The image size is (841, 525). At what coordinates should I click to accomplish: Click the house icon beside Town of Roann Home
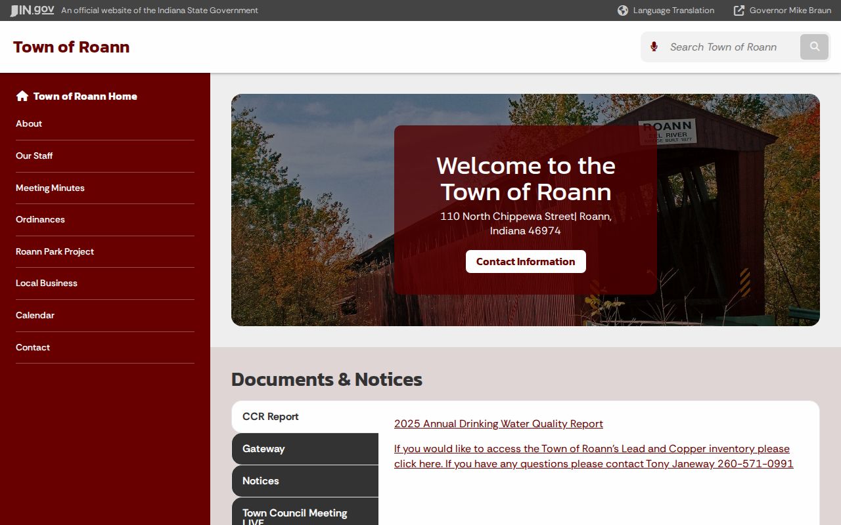(x=22, y=96)
